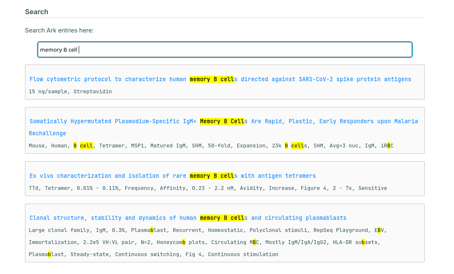Screen dimensions: 454x274
Task: Open the 'Clonal structure, stability and dynamics' result
Action: pyautogui.click(x=112, y=218)
